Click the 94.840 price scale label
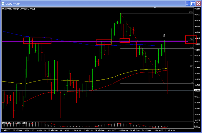This screenshot has width=202, height=133. pos(197,9)
